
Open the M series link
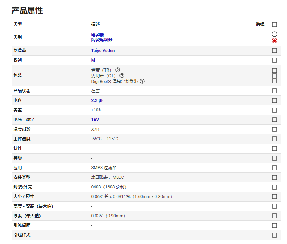[93, 60]
